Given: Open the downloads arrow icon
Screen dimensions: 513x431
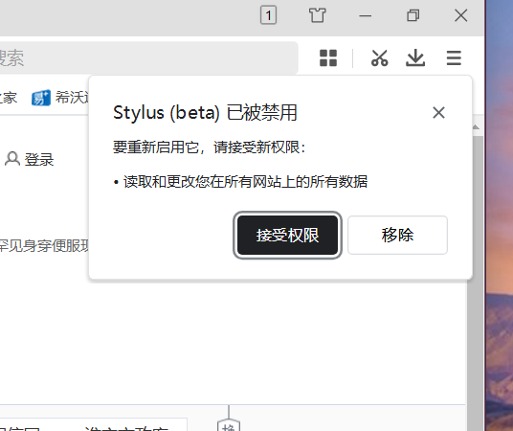Looking at the screenshot, I should [x=415, y=58].
